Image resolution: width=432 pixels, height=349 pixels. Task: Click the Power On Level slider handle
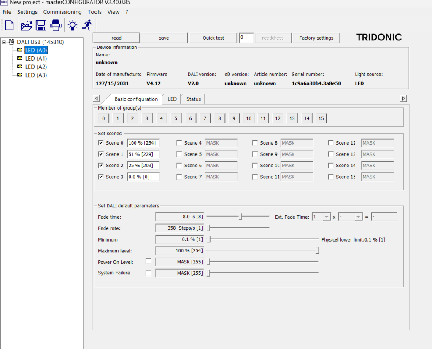pyautogui.click(x=208, y=261)
